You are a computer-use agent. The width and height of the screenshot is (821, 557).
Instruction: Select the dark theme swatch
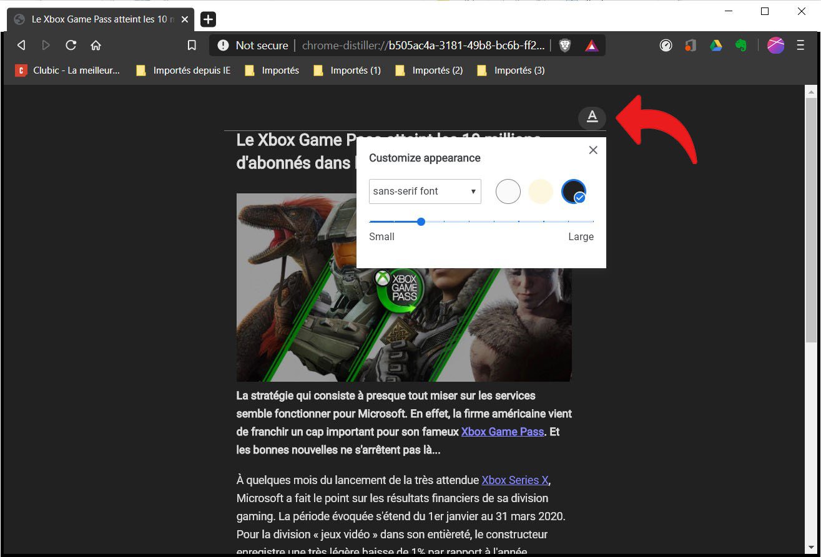tap(573, 191)
